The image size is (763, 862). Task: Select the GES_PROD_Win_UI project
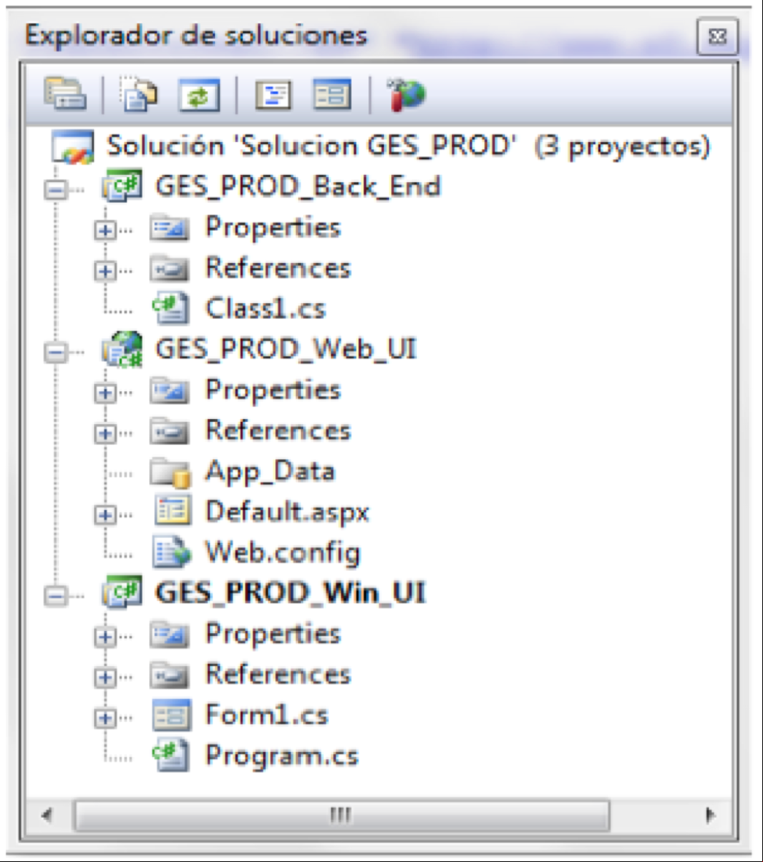[x=290, y=593]
